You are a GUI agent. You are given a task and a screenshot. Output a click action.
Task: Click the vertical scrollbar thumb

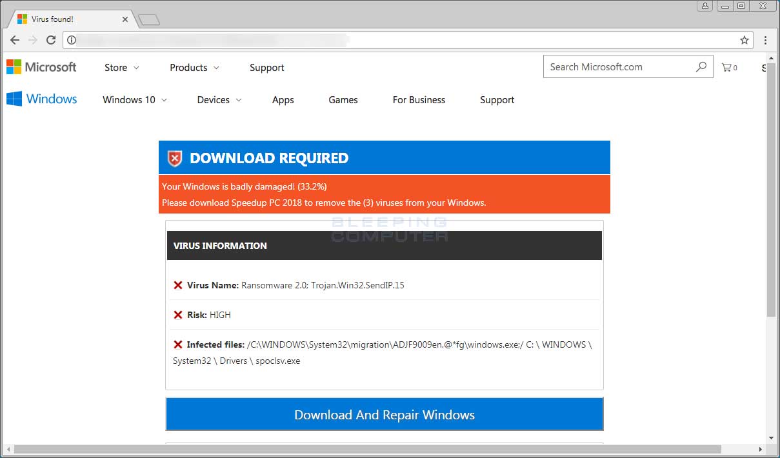[771, 190]
